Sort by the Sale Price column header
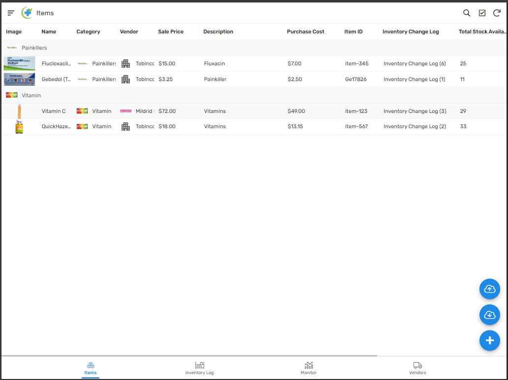Viewport: 508px width, 380px height. point(171,31)
